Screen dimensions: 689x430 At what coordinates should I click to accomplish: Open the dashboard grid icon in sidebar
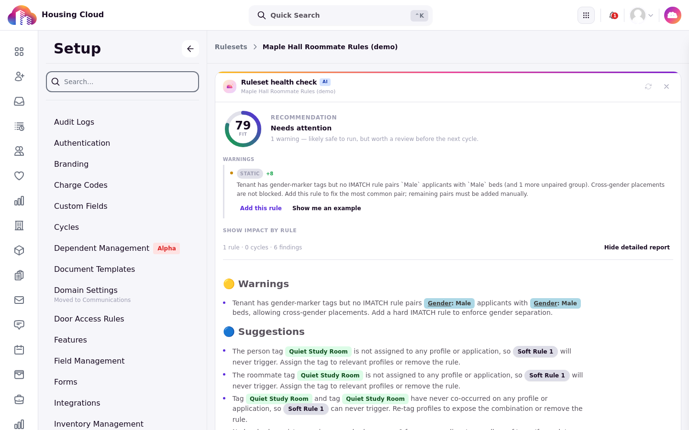pyautogui.click(x=19, y=52)
